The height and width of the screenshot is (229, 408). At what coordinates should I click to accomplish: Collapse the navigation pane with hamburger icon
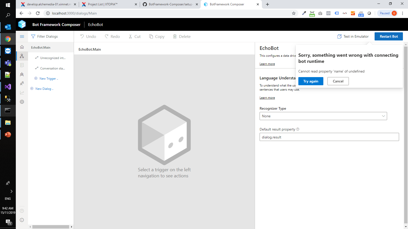[22, 36]
